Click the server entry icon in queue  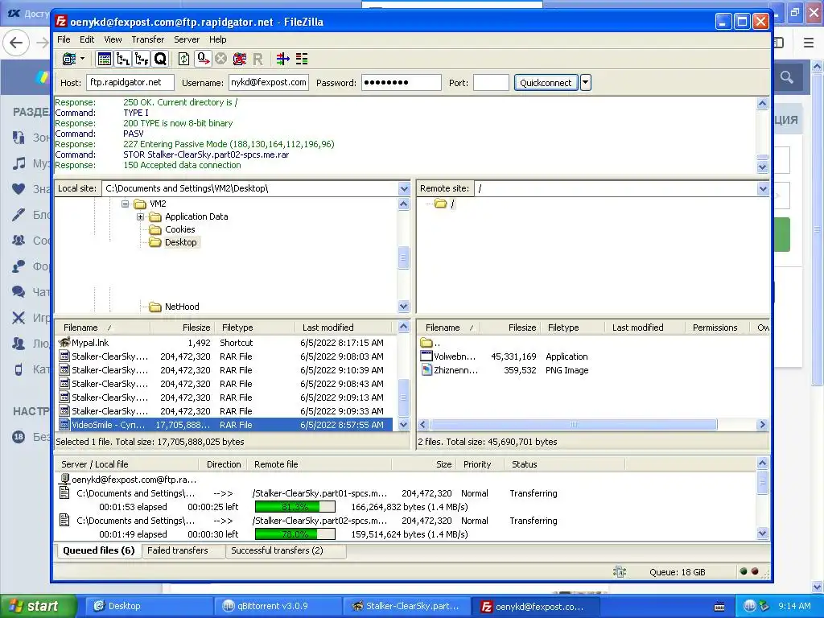point(64,480)
